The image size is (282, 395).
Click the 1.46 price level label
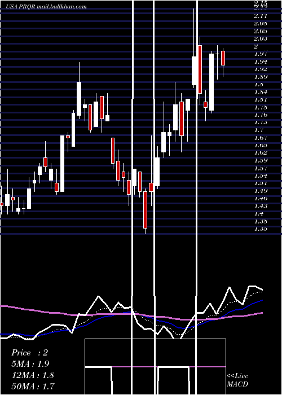pyautogui.click(x=261, y=199)
